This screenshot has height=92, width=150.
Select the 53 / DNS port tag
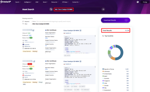click(x=77, y=90)
